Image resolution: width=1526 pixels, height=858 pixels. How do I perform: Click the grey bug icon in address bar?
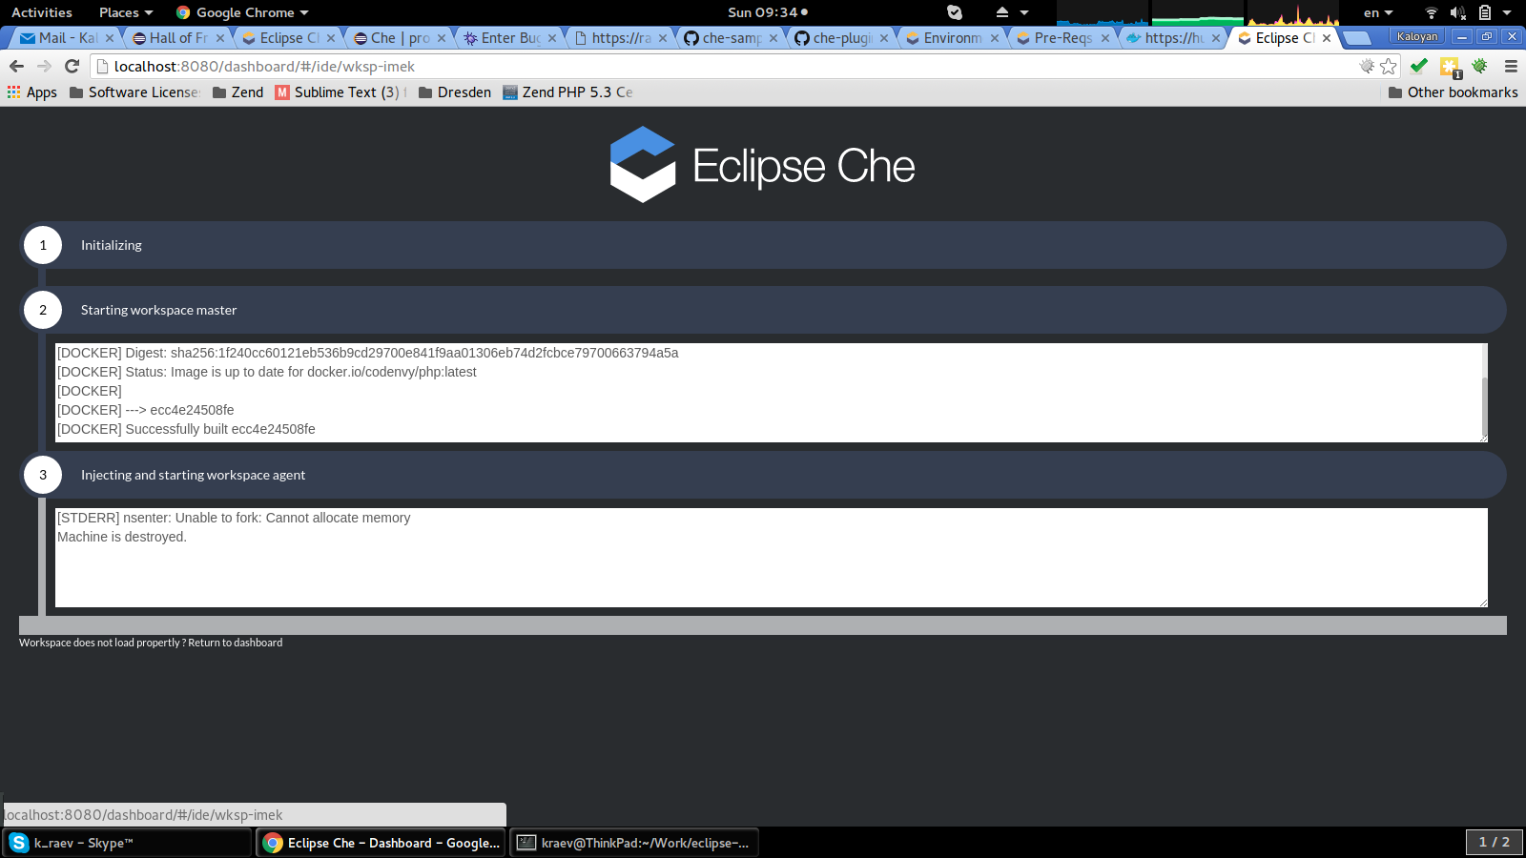point(1367,66)
